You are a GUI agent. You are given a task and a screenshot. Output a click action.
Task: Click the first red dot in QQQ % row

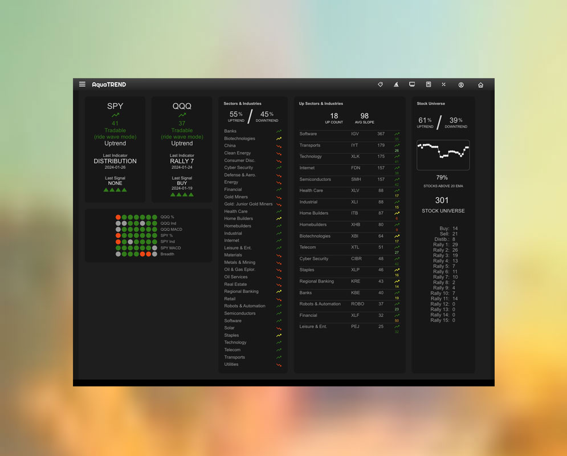[119, 217]
